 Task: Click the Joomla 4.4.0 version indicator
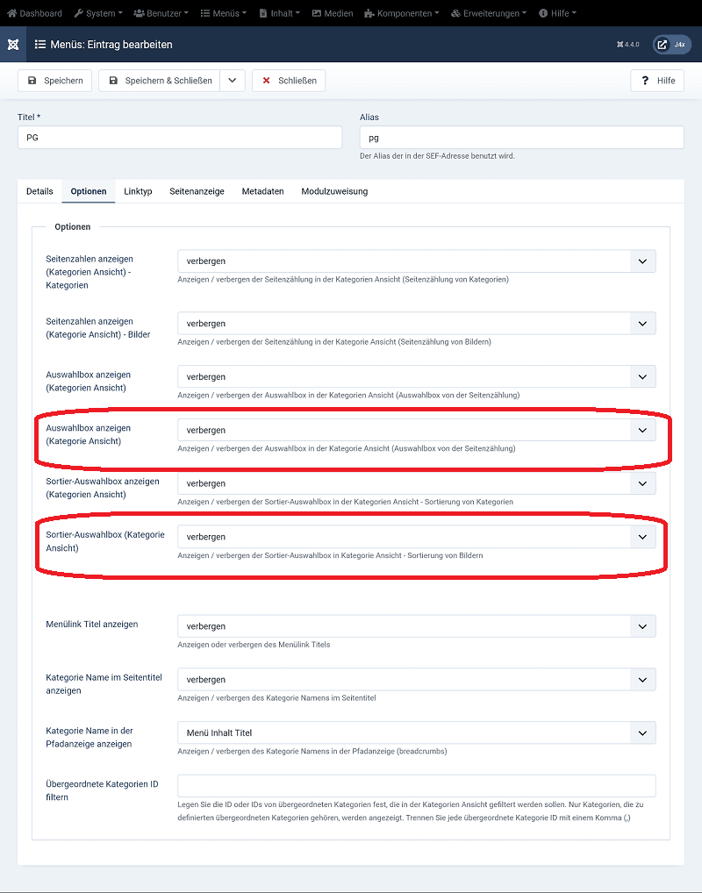628,44
